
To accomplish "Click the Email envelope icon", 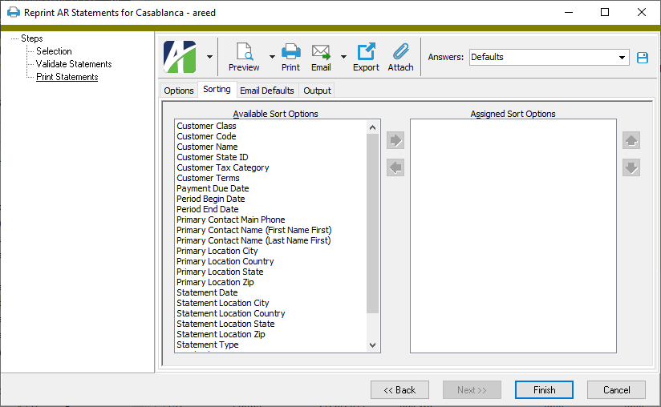I will click(321, 53).
